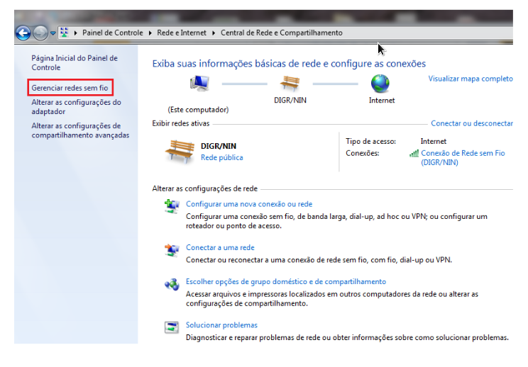Open Alterar configurações de compartilhamento avançadas

(80, 130)
